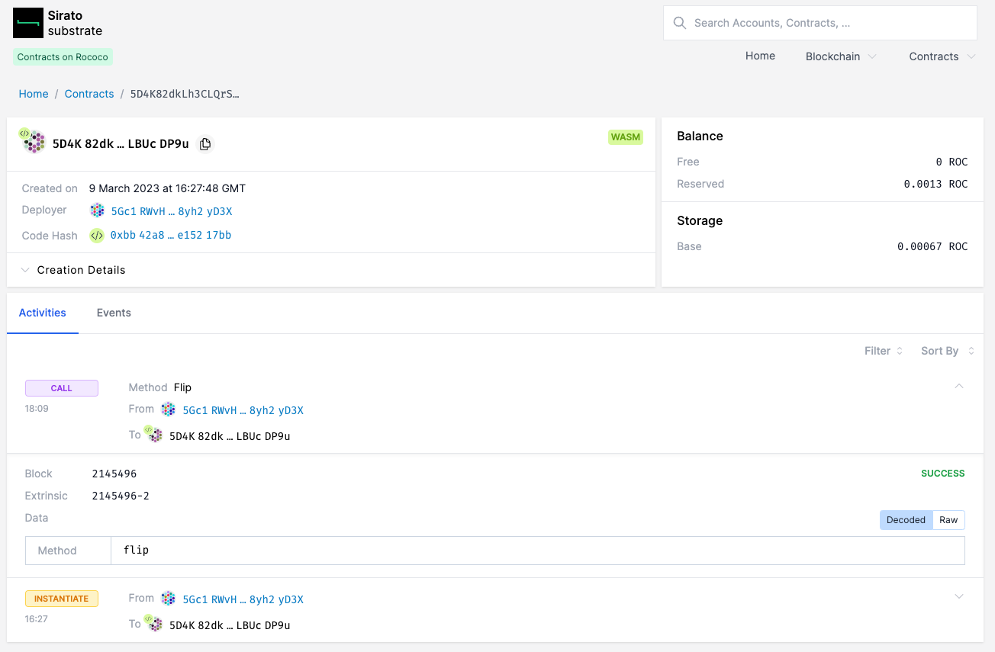
Task: Switch data view to Raw
Action: click(948, 520)
